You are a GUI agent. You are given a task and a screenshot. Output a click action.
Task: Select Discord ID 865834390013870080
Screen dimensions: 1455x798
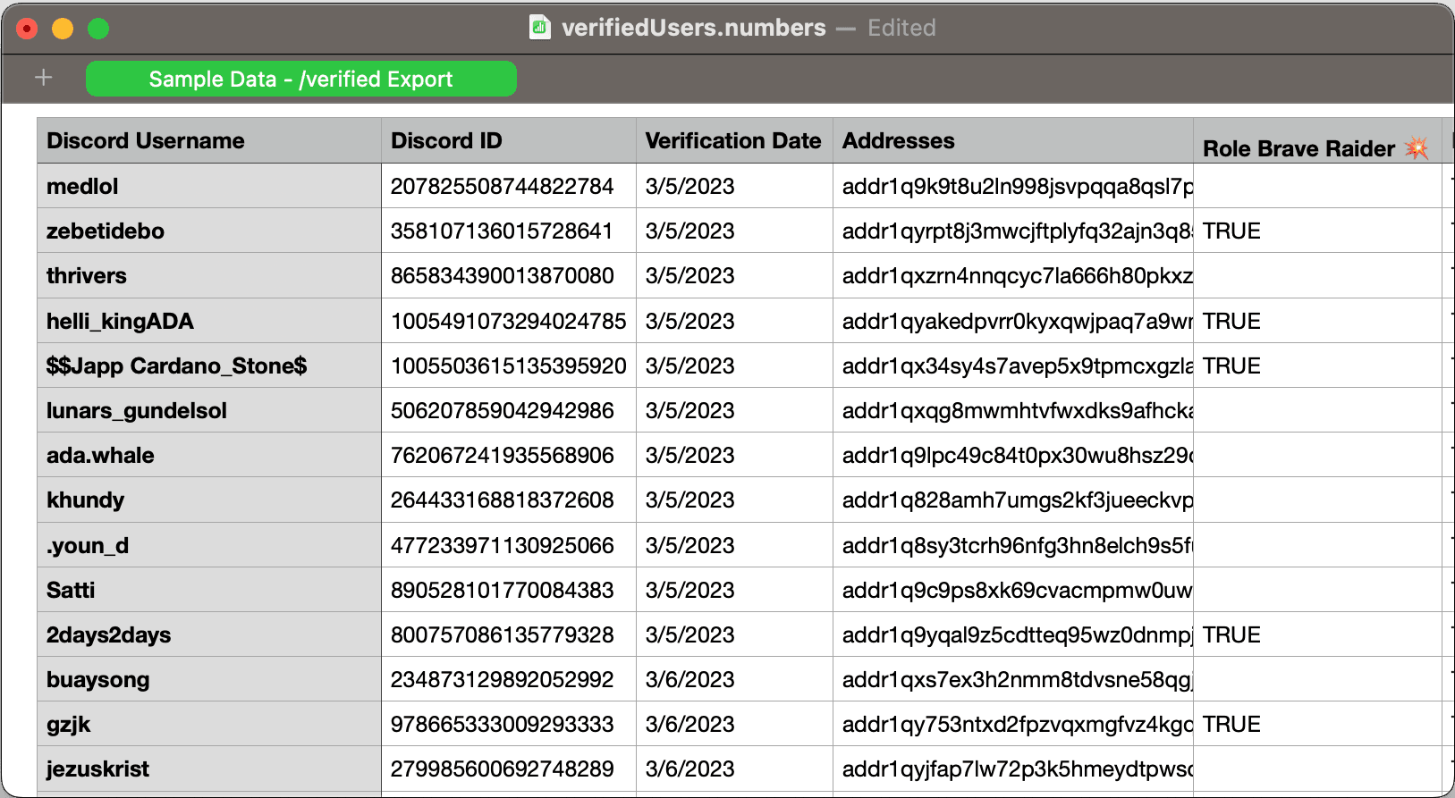click(509, 275)
